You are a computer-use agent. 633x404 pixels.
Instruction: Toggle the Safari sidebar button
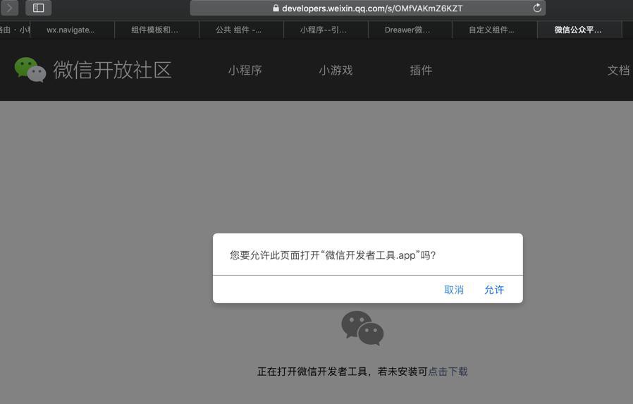click(x=38, y=8)
